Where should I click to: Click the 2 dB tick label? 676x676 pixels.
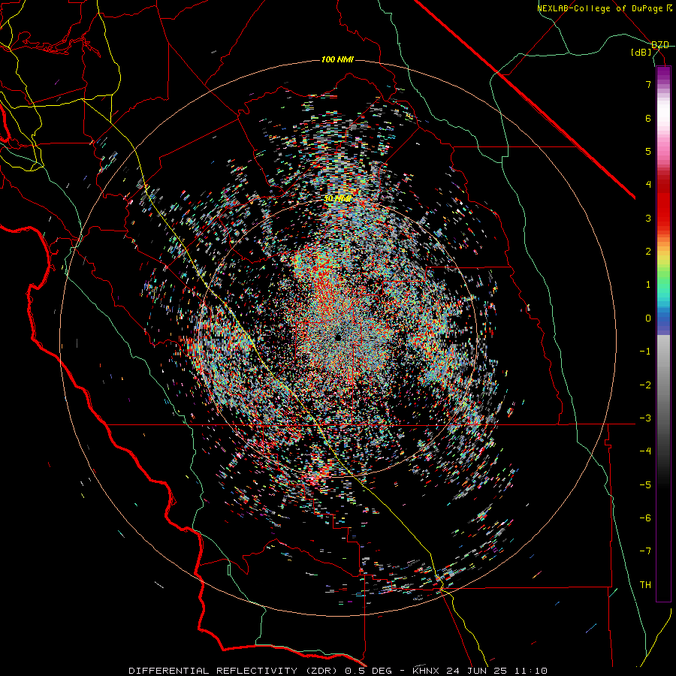pos(648,252)
